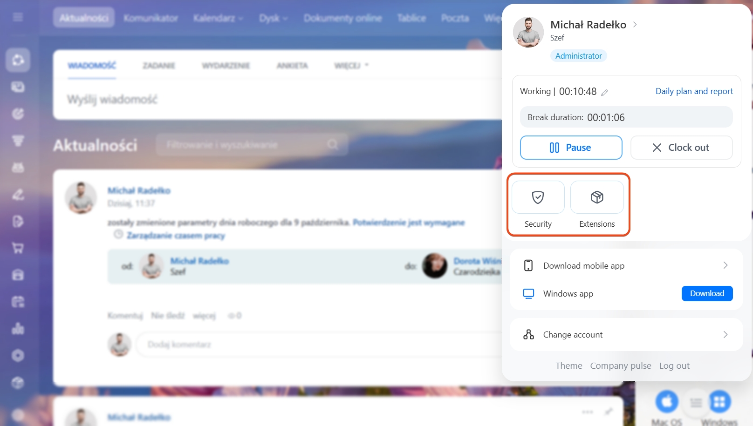Expand the Więcej dropdown in post tabs
Image resolution: width=753 pixels, height=426 pixels.
[351, 66]
